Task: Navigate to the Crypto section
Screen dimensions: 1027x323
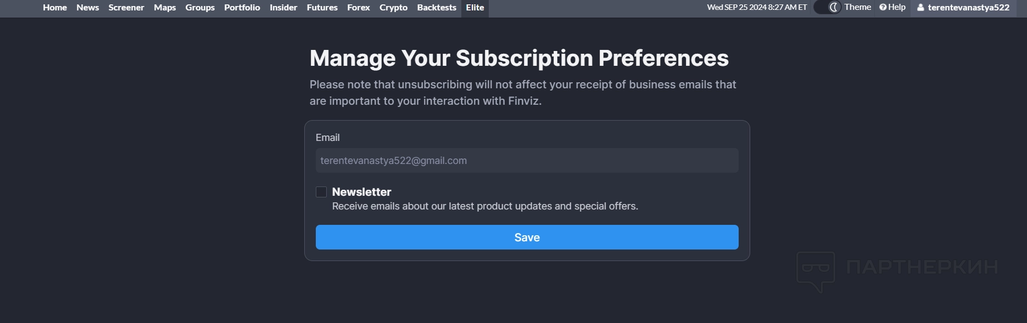Action: pyautogui.click(x=393, y=8)
